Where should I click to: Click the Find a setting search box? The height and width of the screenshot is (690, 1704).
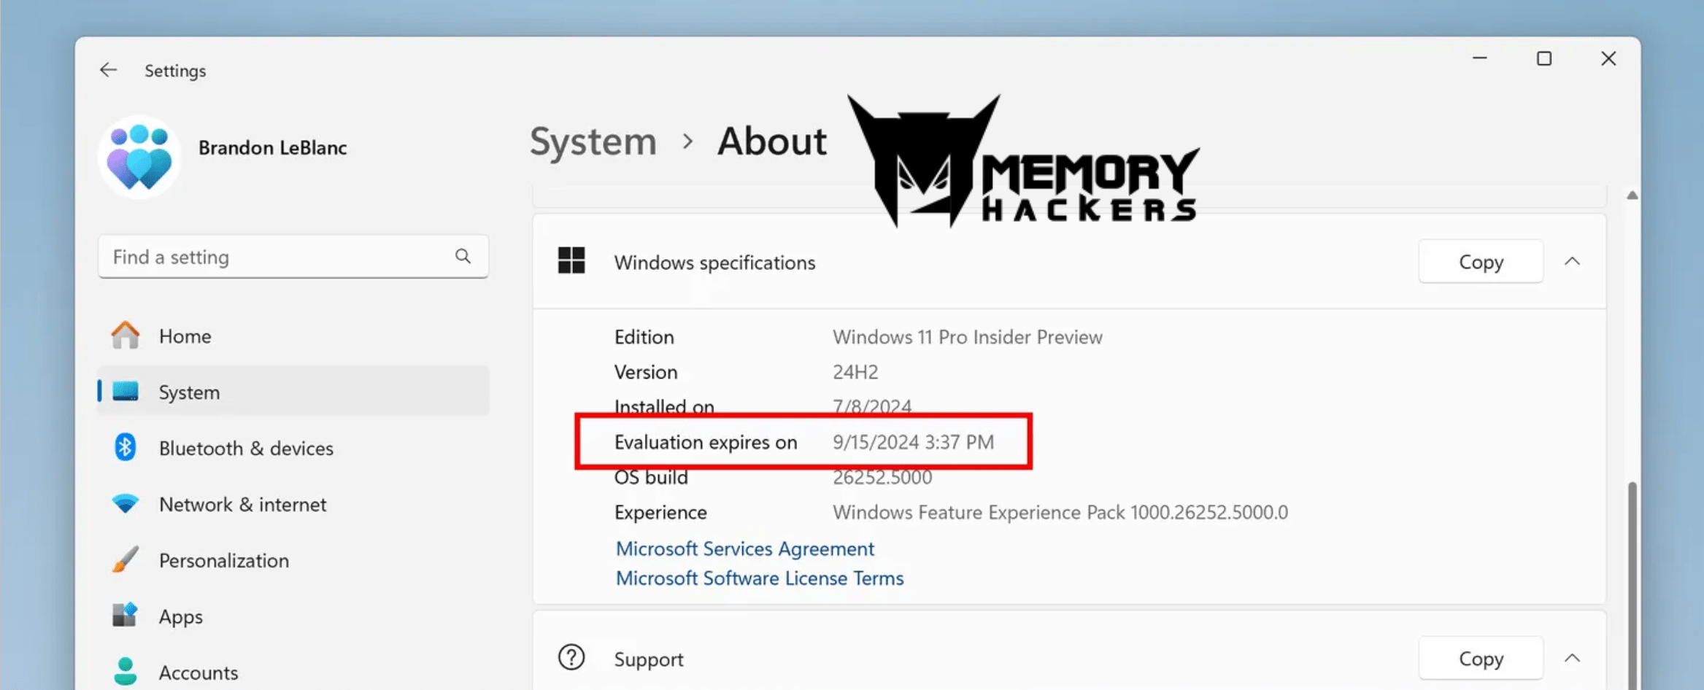pos(293,257)
